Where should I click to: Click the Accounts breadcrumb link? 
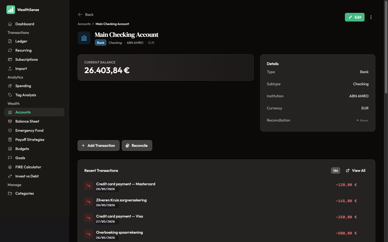pos(84,24)
